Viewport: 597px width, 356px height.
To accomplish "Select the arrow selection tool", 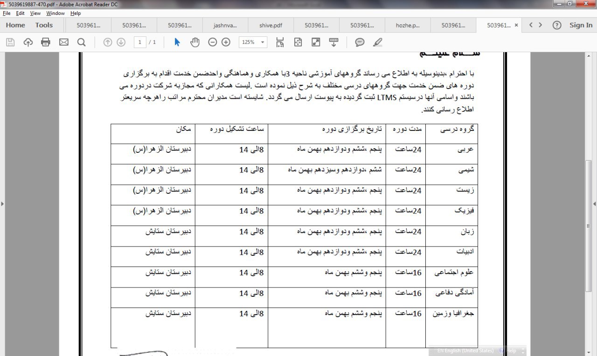I will tap(177, 42).
